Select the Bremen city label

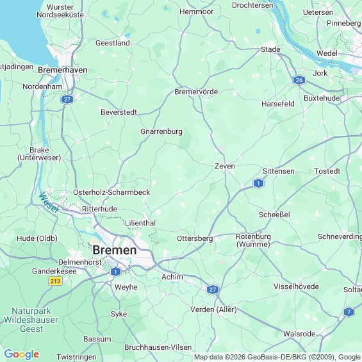[x=115, y=251]
